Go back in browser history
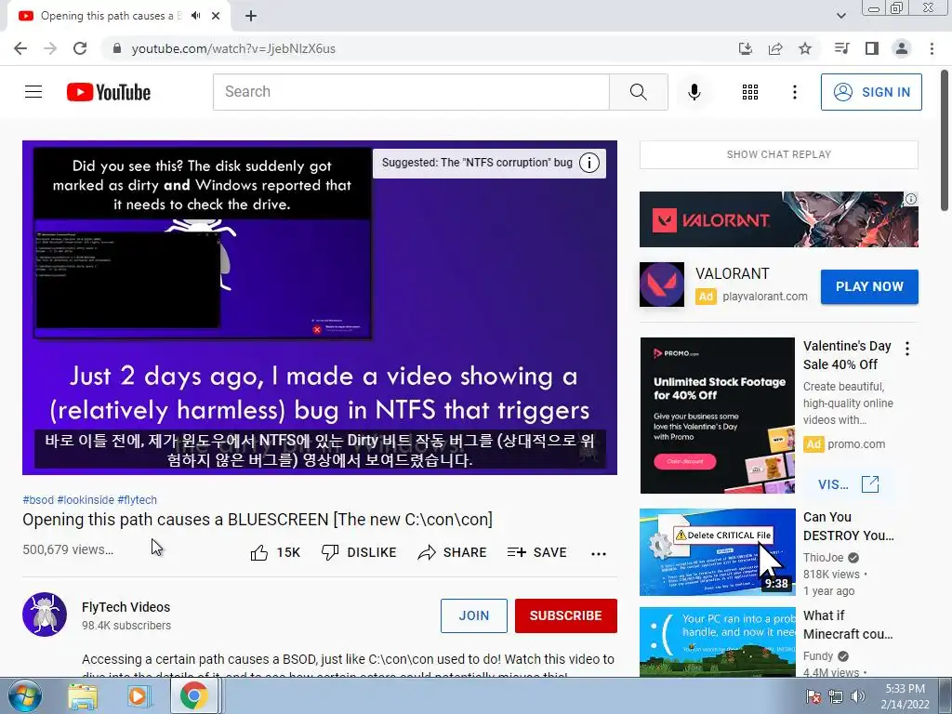Image resolution: width=952 pixels, height=714 pixels. pos(20,48)
